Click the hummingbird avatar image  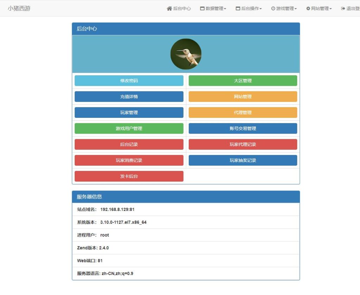186,53
